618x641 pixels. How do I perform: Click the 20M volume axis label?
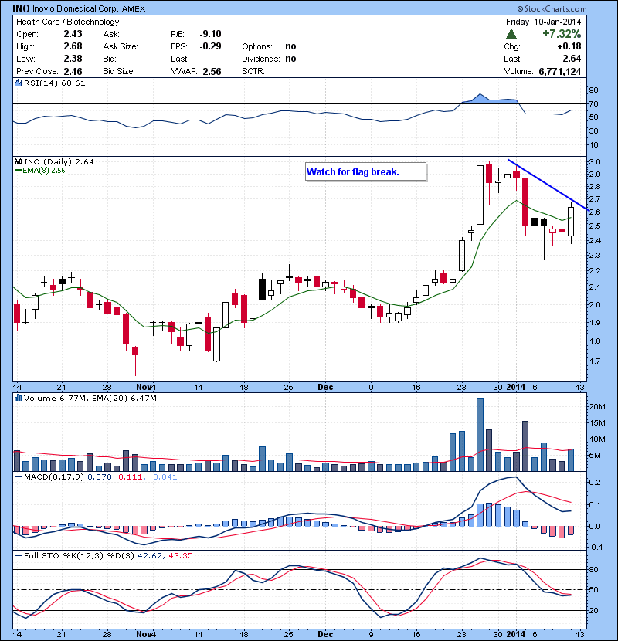click(x=596, y=406)
